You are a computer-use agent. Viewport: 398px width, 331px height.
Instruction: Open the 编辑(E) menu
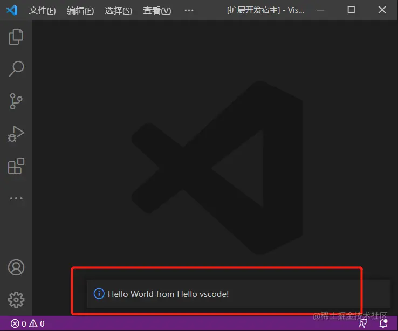pyautogui.click(x=80, y=10)
